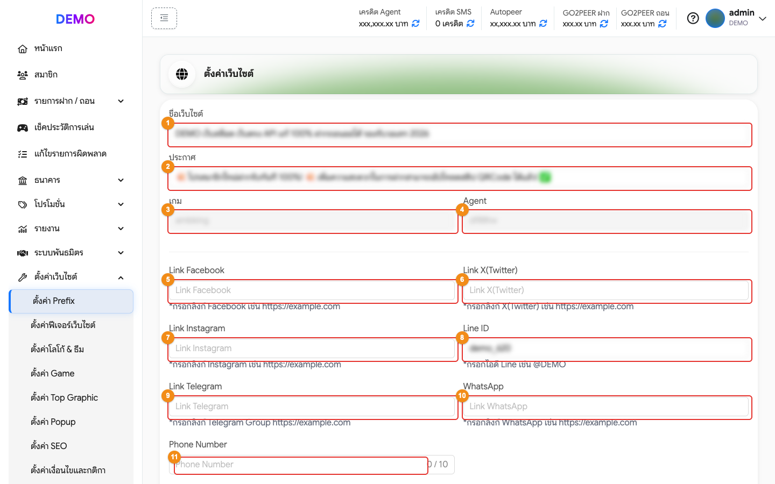Viewport: 775px width, 484px height.
Task: Open ตั้งค่า SEO menu item
Action: click(71, 446)
